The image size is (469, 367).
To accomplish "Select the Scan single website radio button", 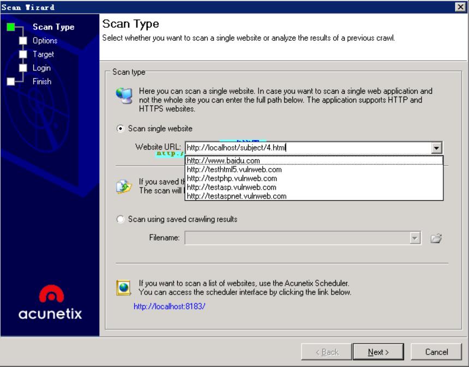I will (x=120, y=129).
